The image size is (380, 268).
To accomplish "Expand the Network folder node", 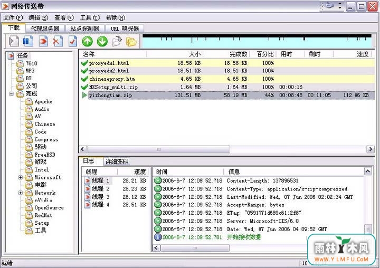I will [x=21, y=193].
